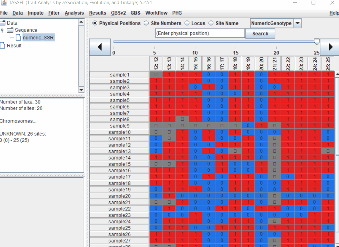
Task: Open the Analysis menu
Action: click(74, 13)
